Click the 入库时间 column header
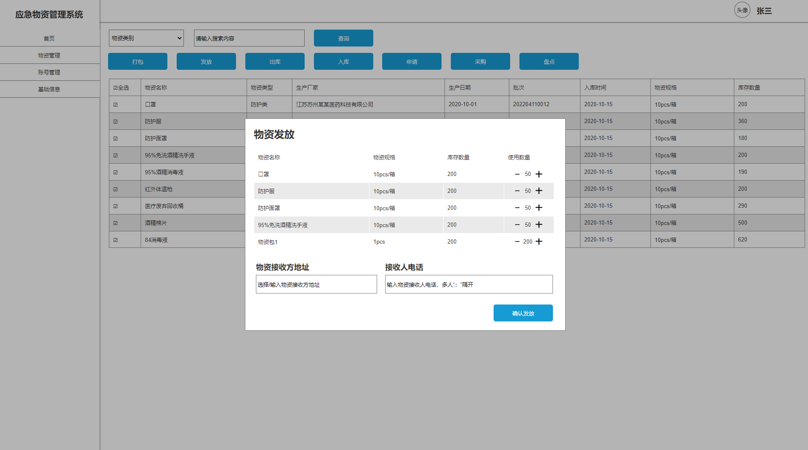808x450 pixels. 595,88
